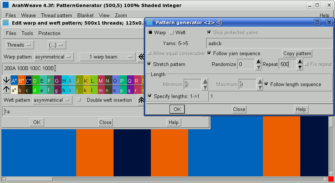The height and width of the screenshot is (183, 335).
Task: Click Help in Edit warp and weft window
Action: 174,122
